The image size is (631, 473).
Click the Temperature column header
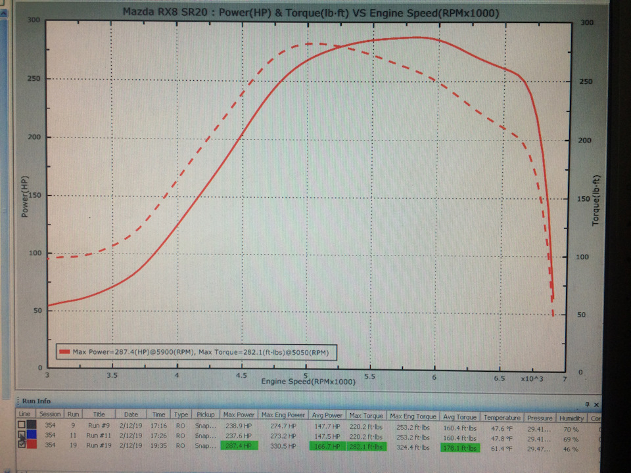tap(502, 418)
